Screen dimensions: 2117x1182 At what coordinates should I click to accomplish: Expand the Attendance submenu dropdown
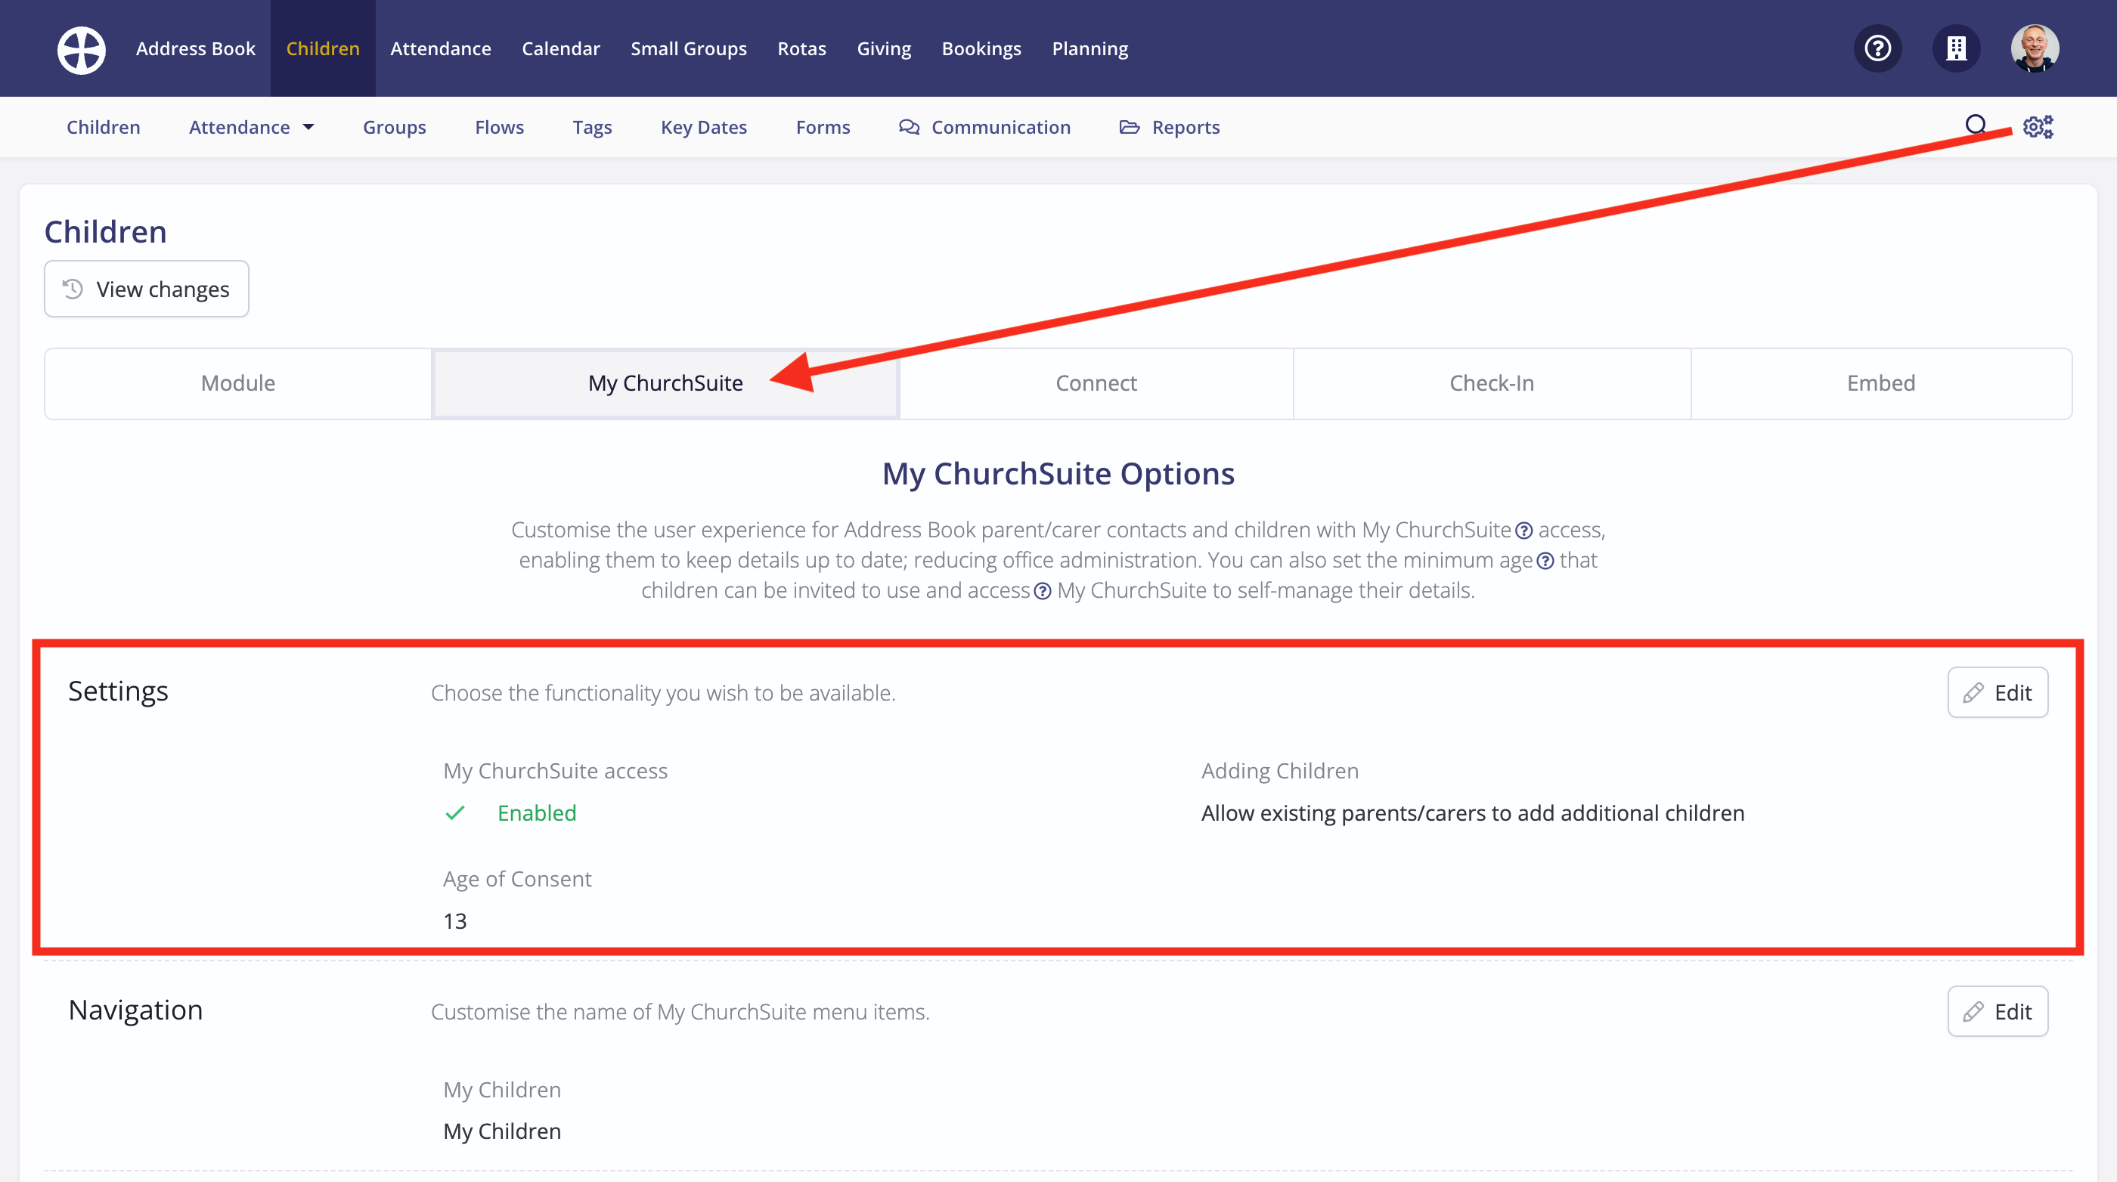(252, 127)
